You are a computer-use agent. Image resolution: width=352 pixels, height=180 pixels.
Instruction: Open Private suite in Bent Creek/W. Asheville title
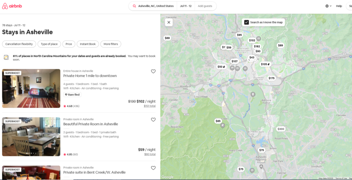point(94,173)
